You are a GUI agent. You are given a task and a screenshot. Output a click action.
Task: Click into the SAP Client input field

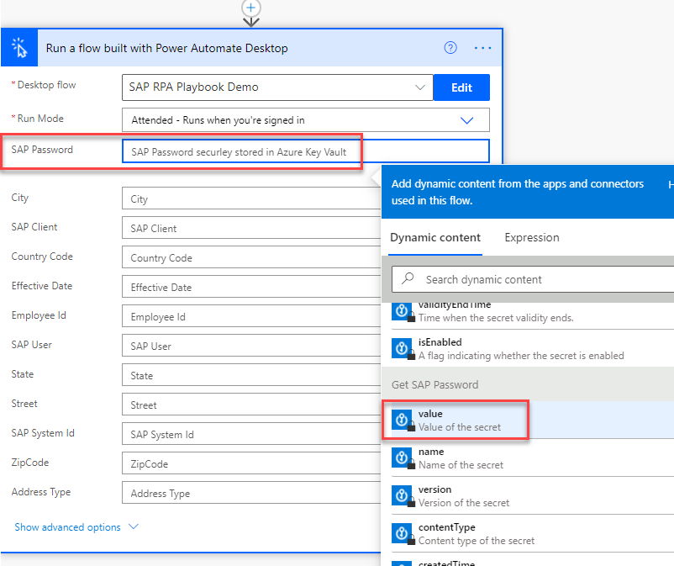[x=251, y=228]
